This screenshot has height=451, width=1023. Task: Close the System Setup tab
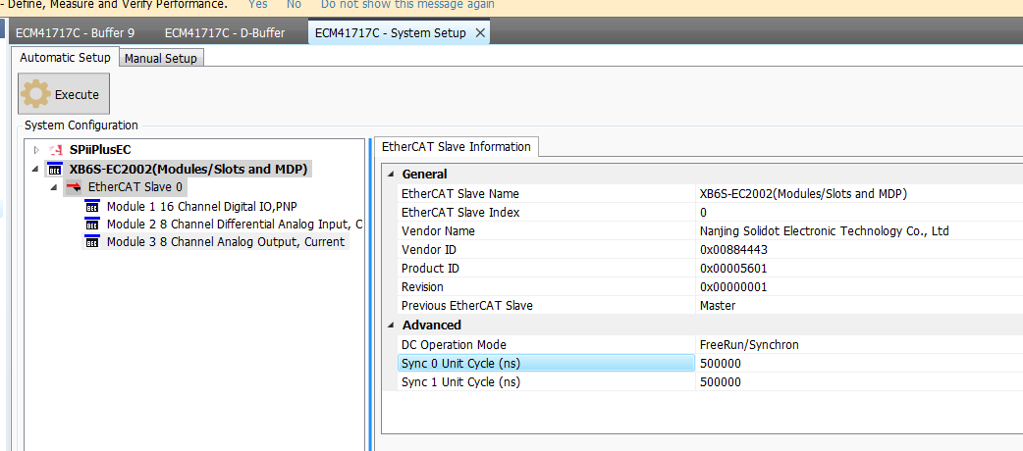coord(480,32)
